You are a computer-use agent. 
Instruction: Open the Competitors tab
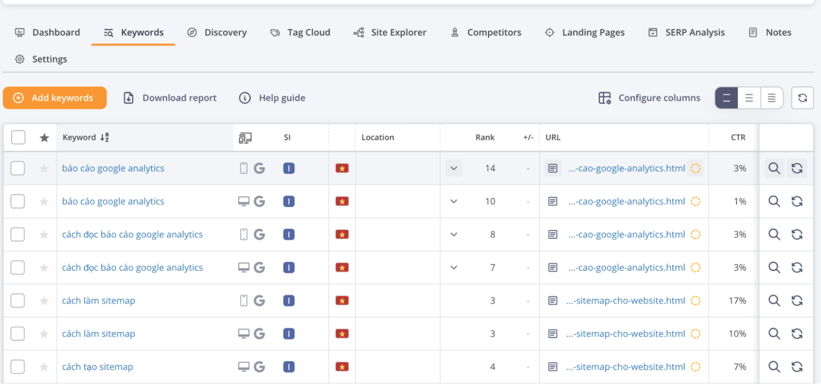point(486,32)
